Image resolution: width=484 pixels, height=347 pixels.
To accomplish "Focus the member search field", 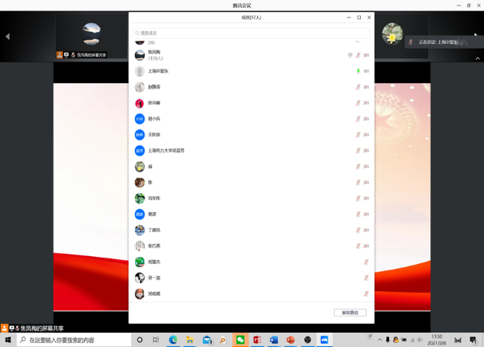I will pos(252,33).
